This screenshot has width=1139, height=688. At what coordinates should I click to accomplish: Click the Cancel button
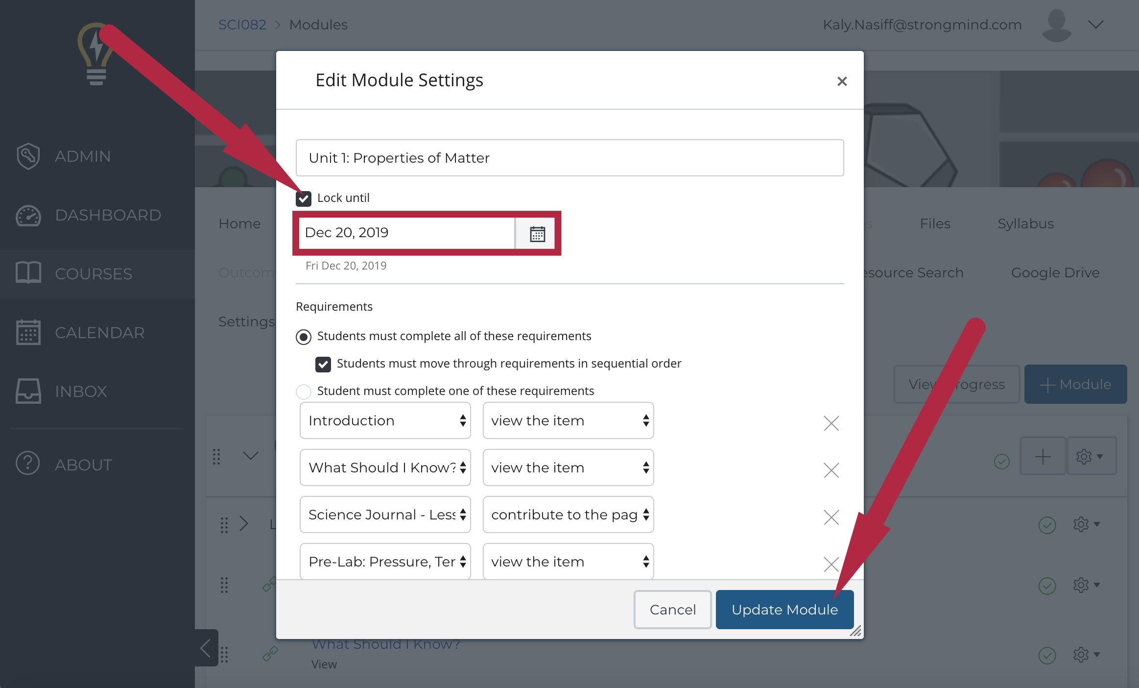(672, 609)
